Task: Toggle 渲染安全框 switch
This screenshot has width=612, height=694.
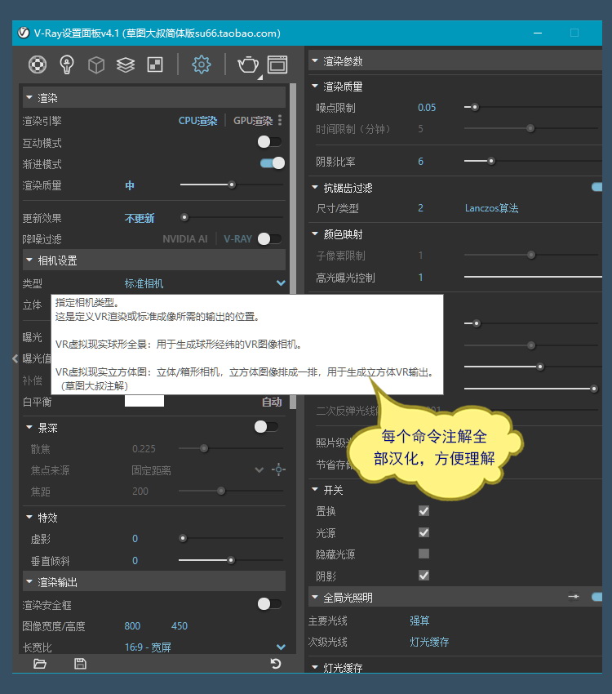Action: pos(270,603)
